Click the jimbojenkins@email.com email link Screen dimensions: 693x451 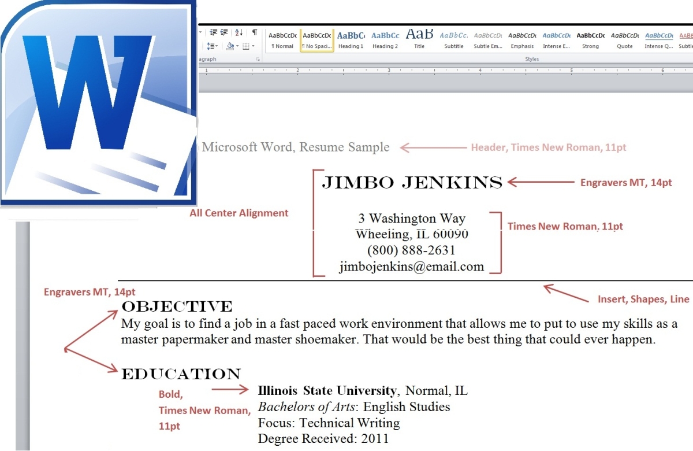pos(411,267)
